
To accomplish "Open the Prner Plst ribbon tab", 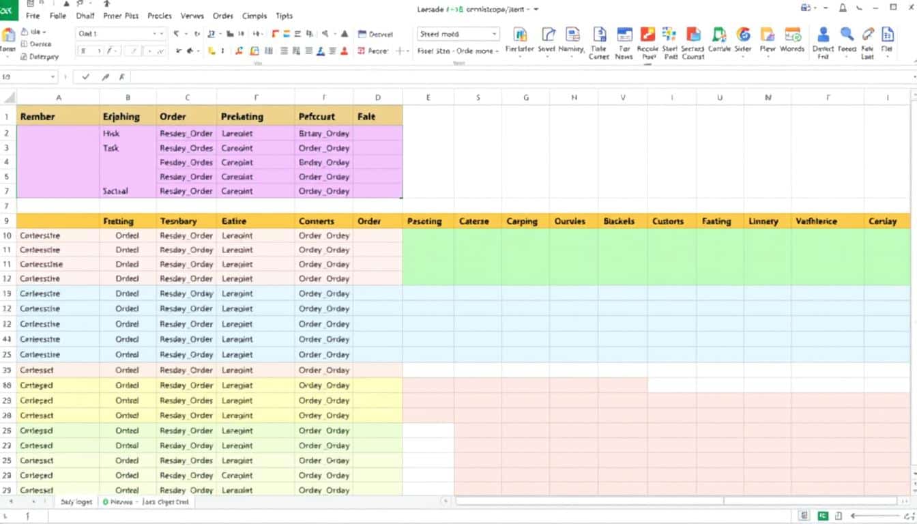I will [x=121, y=16].
